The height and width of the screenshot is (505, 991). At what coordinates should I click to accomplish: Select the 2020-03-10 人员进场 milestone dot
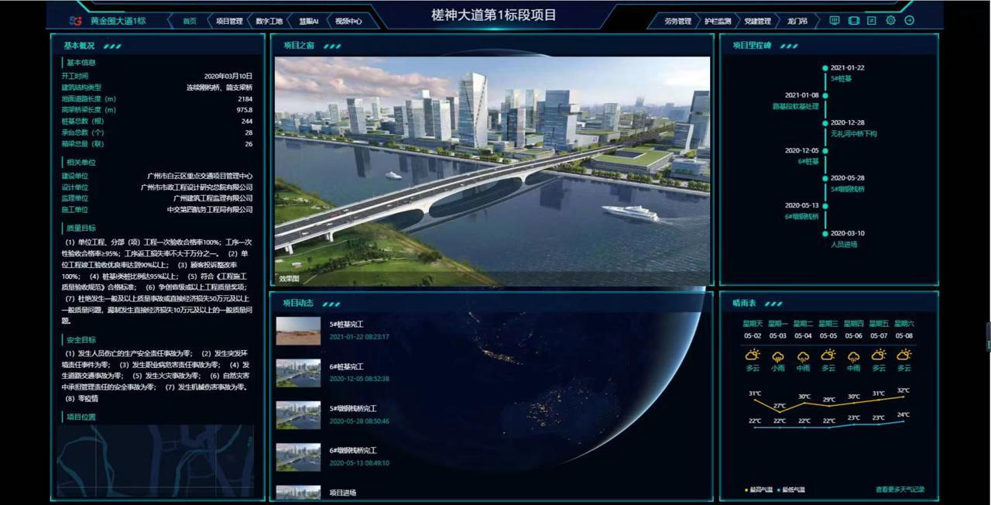pos(825,233)
